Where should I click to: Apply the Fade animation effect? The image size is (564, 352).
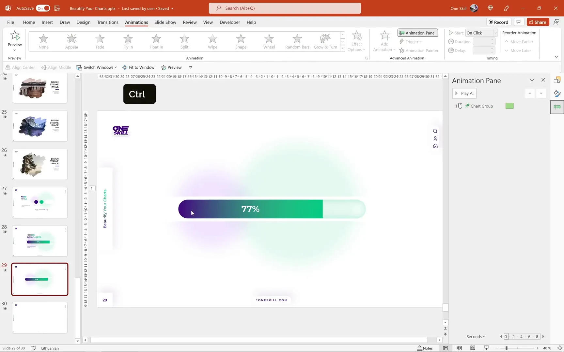click(100, 41)
